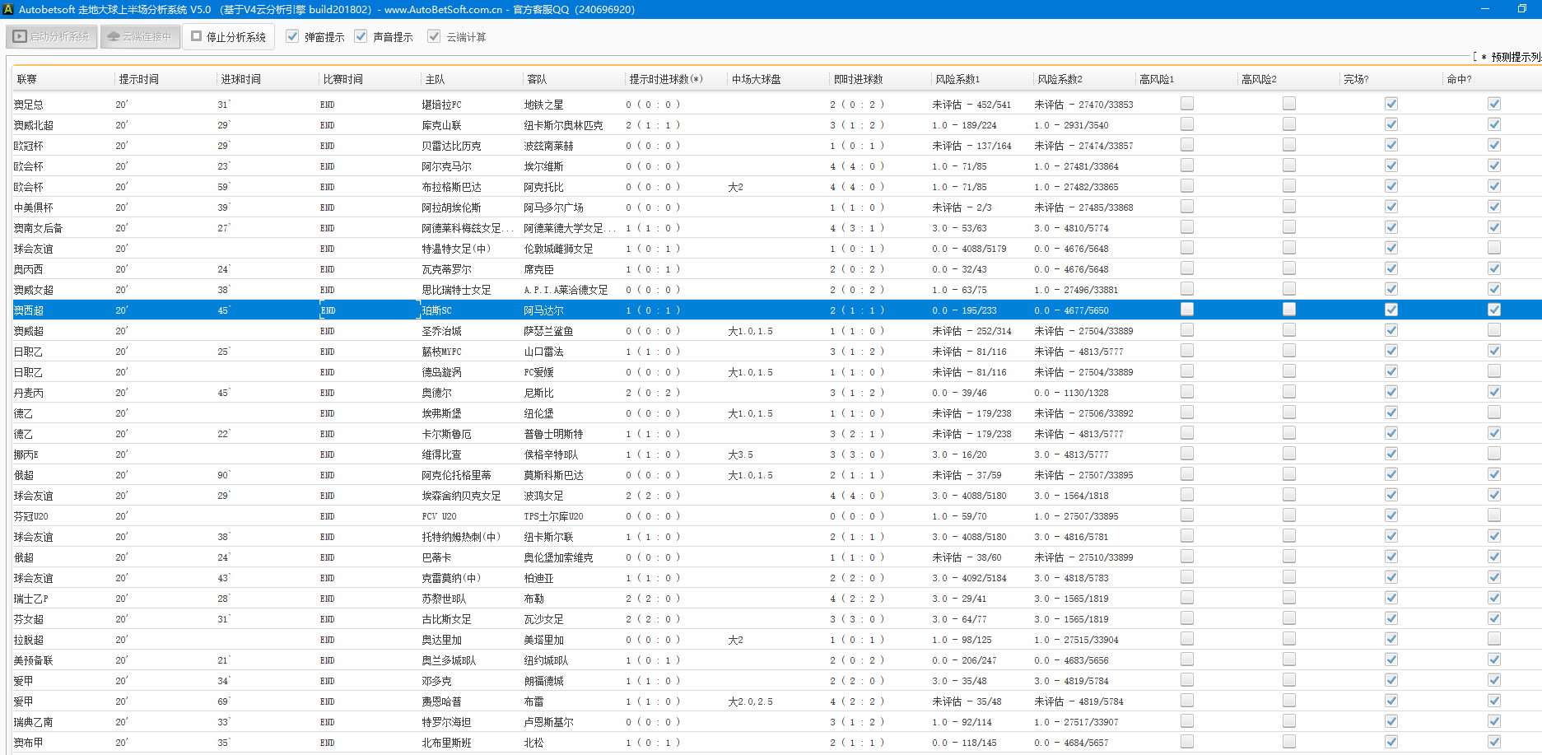Click the cloud icon on 云端连接中
The height and width of the screenshot is (755, 1542).
click(x=114, y=36)
